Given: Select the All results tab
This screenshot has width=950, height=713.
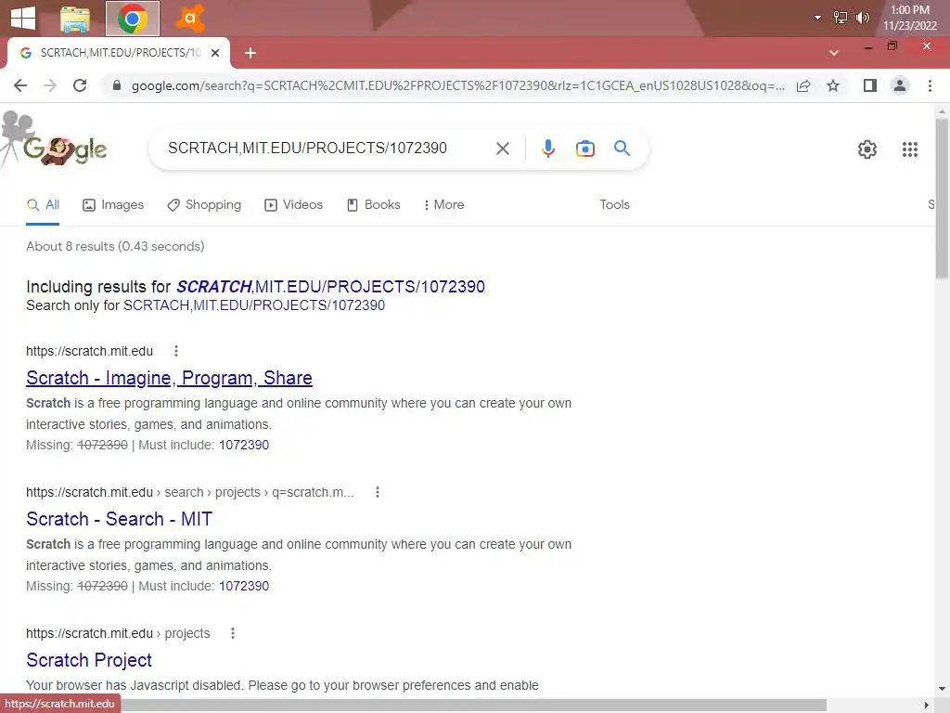Looking at the screenshot, I should pos(43,205).
